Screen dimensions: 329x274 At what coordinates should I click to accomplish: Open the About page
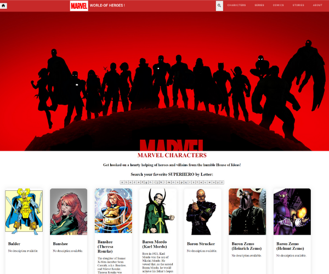coord(317,5)
